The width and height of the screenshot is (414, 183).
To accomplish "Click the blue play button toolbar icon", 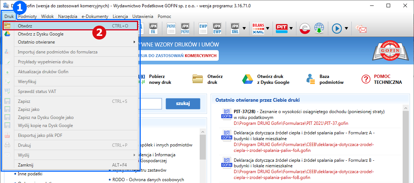I will pos(337,28).
